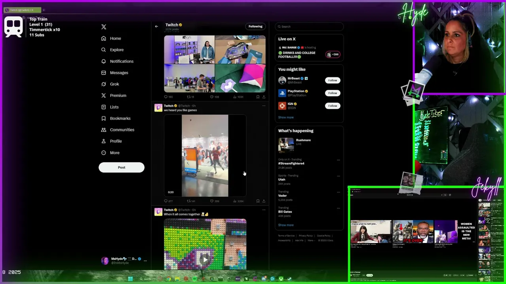Follow PlayStation
The width and height of the screenshot is (506, 284).
(x=332, y=93)
